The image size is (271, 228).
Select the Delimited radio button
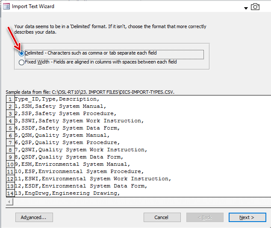coord(21,53)
